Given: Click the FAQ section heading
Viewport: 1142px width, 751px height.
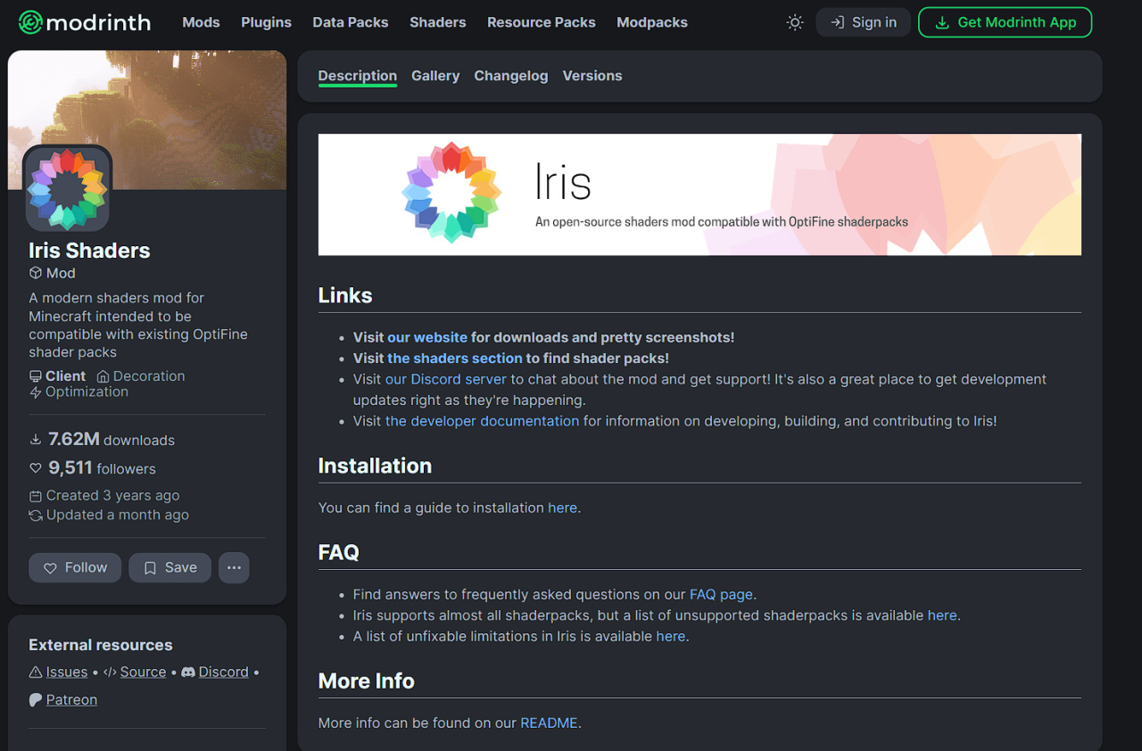Looking at the screenshot, I should point(339,552).
